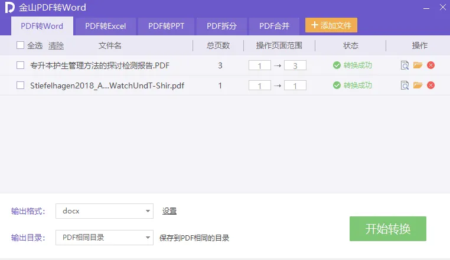Click green success icon in 专升本护生管理方法 row
The height and width of the screenshot is (260, 450).
tap(337, 65)
